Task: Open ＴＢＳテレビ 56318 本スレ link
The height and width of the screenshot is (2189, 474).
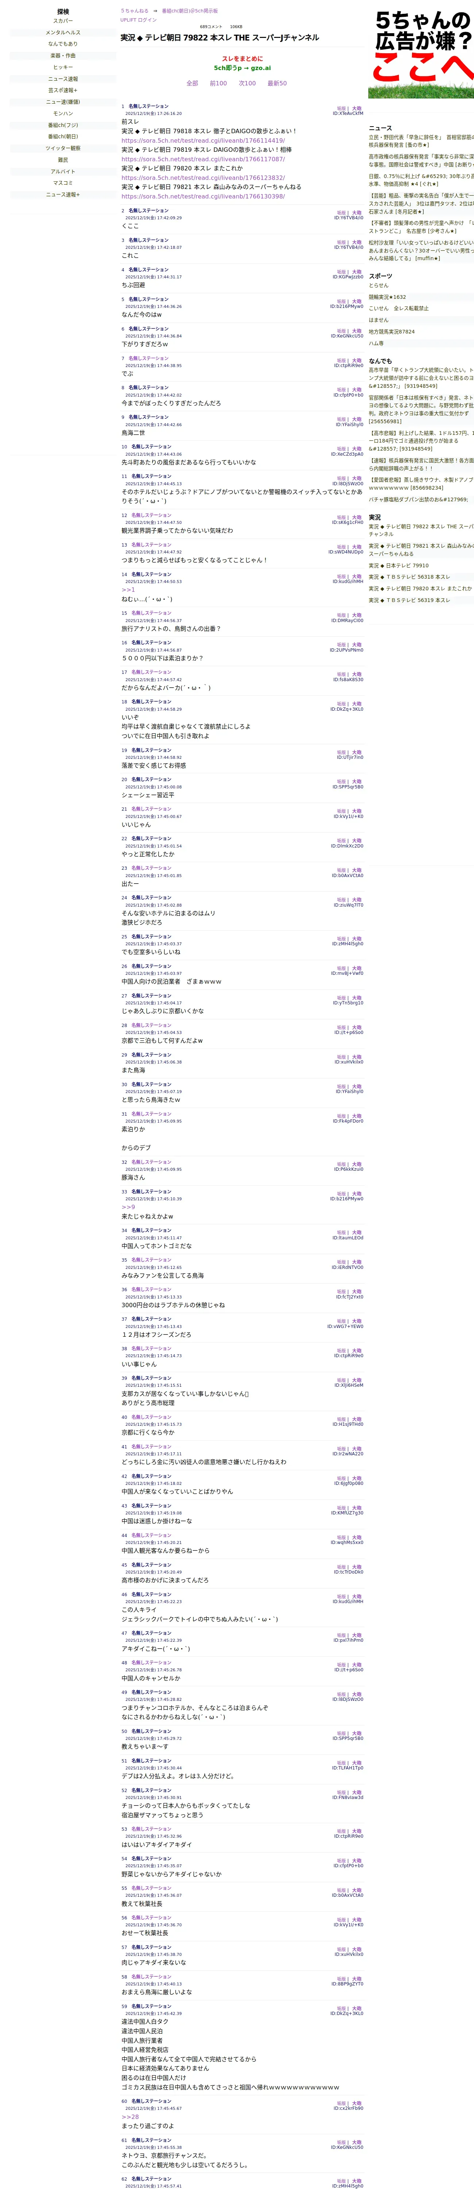Action: [x=409, y=577]
